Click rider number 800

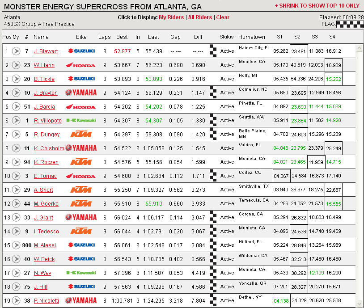click(x=27, y=245)
